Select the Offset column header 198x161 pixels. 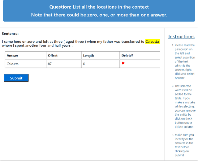tap(53, 56)
